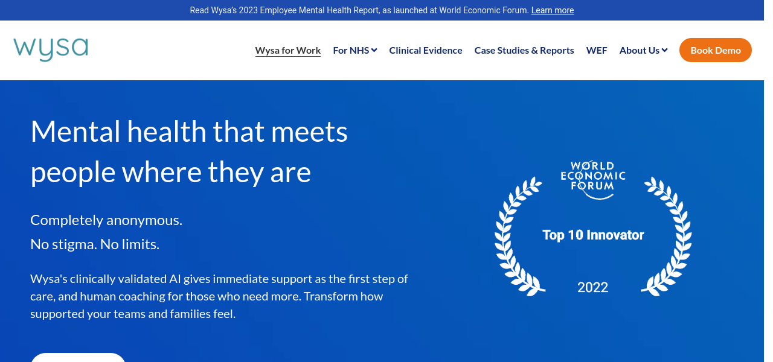The image size is (773, 362).
Task: Click the Employee Mental Health Report banner text
Action: pos(359,10)
